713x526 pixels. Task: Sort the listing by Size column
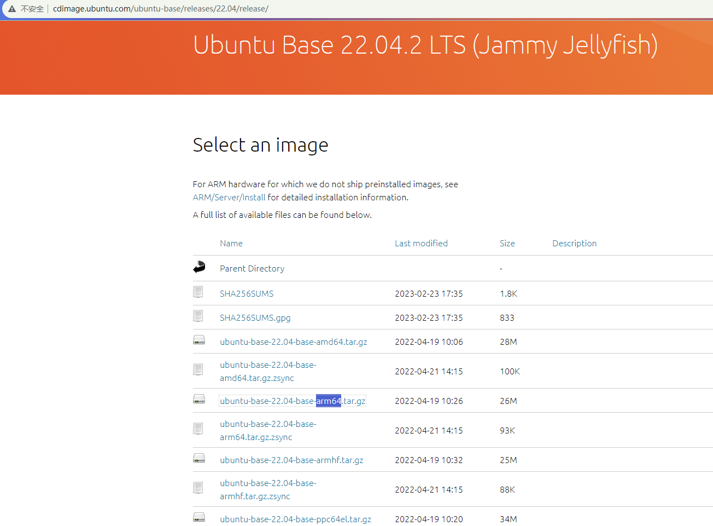(507, 244)
